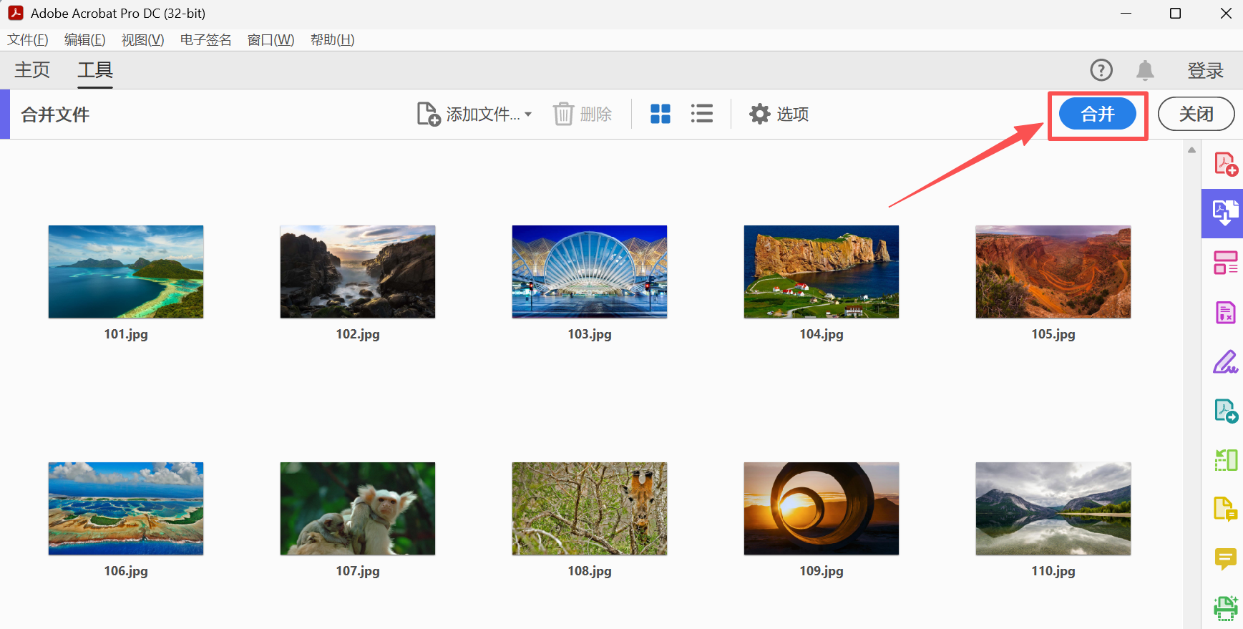Click the blue Combine (合并) button

1097,114
